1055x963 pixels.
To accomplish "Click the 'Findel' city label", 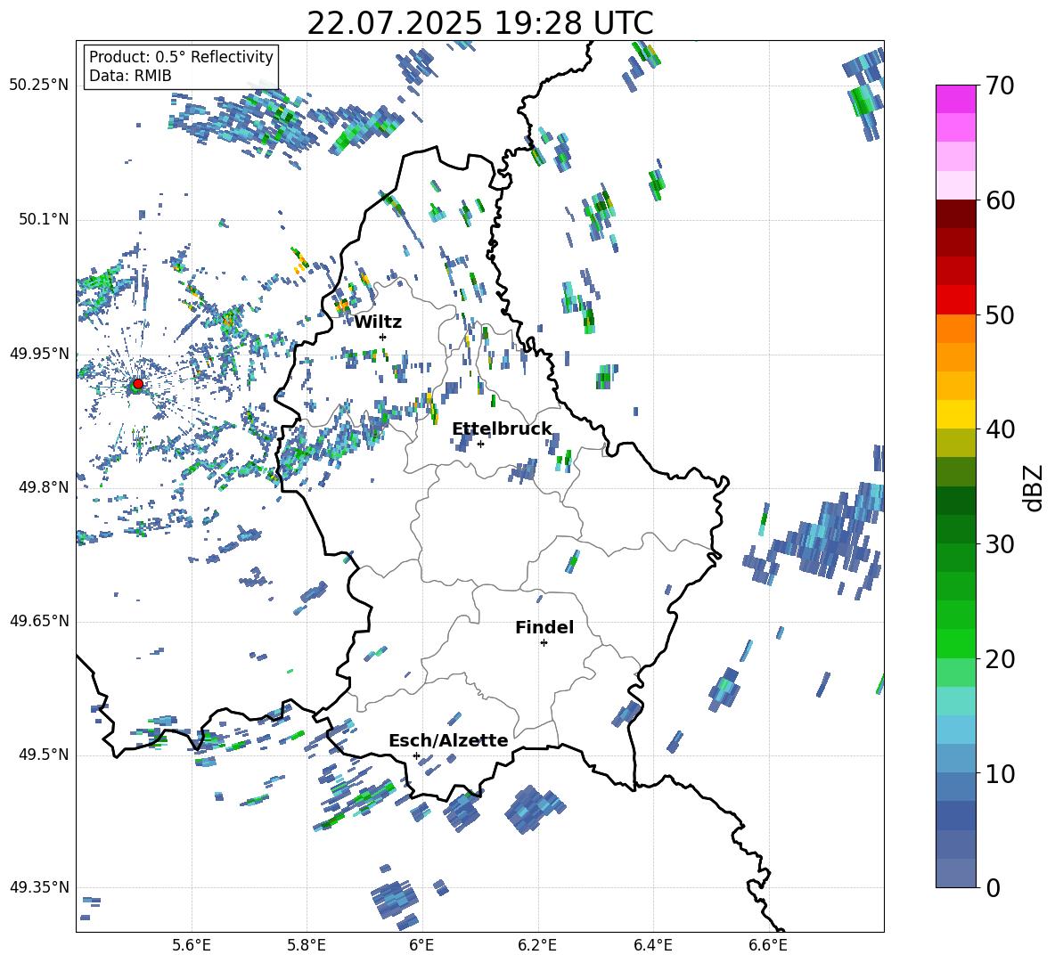I will [544, 627].
